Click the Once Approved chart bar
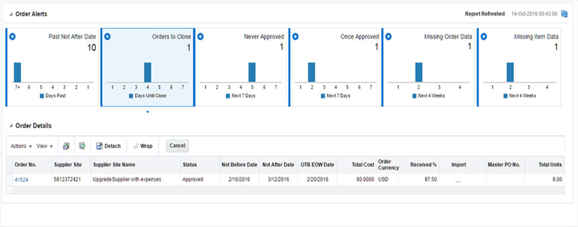The height and width of the screenshot is (227, 578). (x=312, y=73)
